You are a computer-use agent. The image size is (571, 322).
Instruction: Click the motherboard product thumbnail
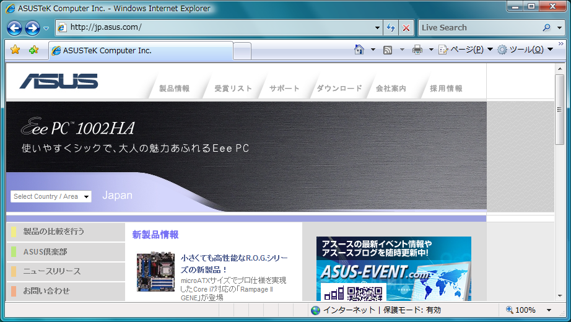(155, 272)
